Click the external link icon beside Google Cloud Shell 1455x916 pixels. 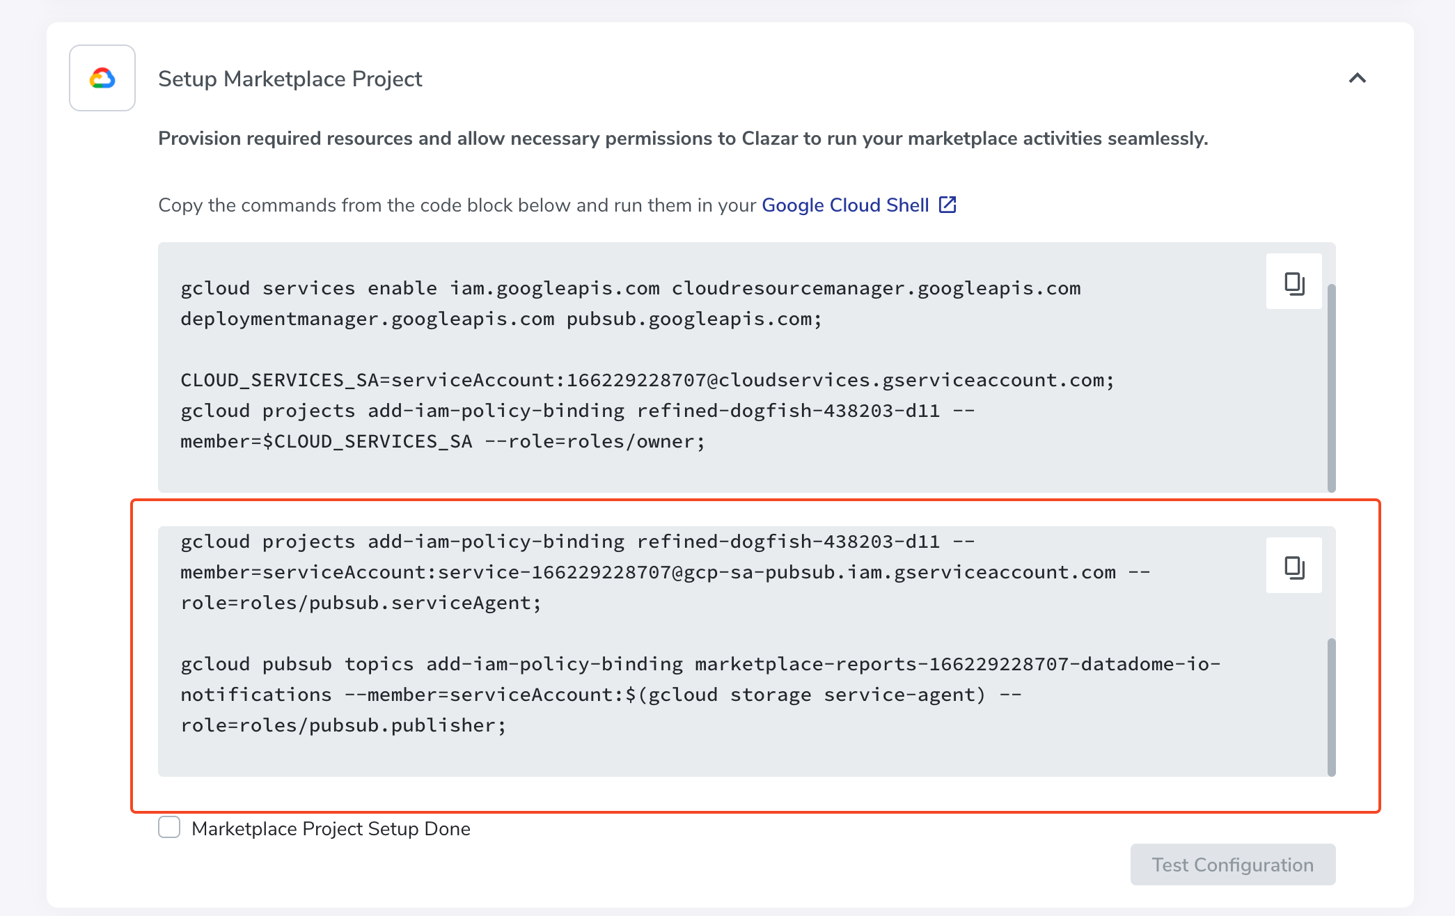coord(947,205)
